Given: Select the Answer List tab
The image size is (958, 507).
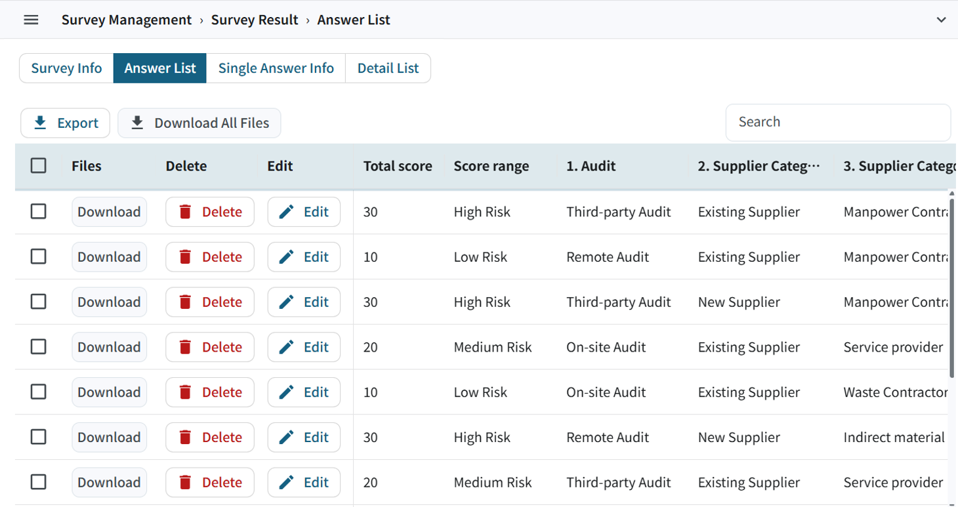Looking at the screenshot, I should click(160, 68).
